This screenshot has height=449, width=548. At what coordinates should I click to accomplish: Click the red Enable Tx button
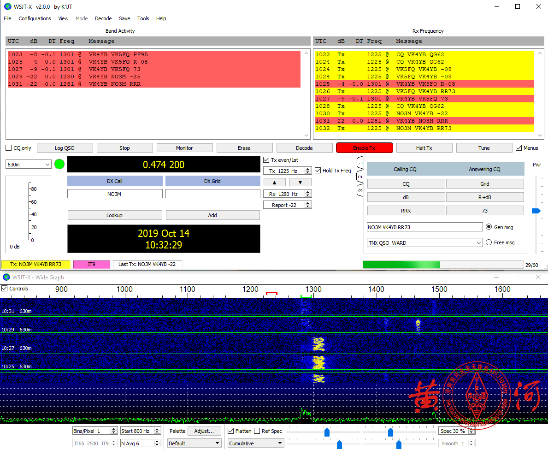(364, 148)
